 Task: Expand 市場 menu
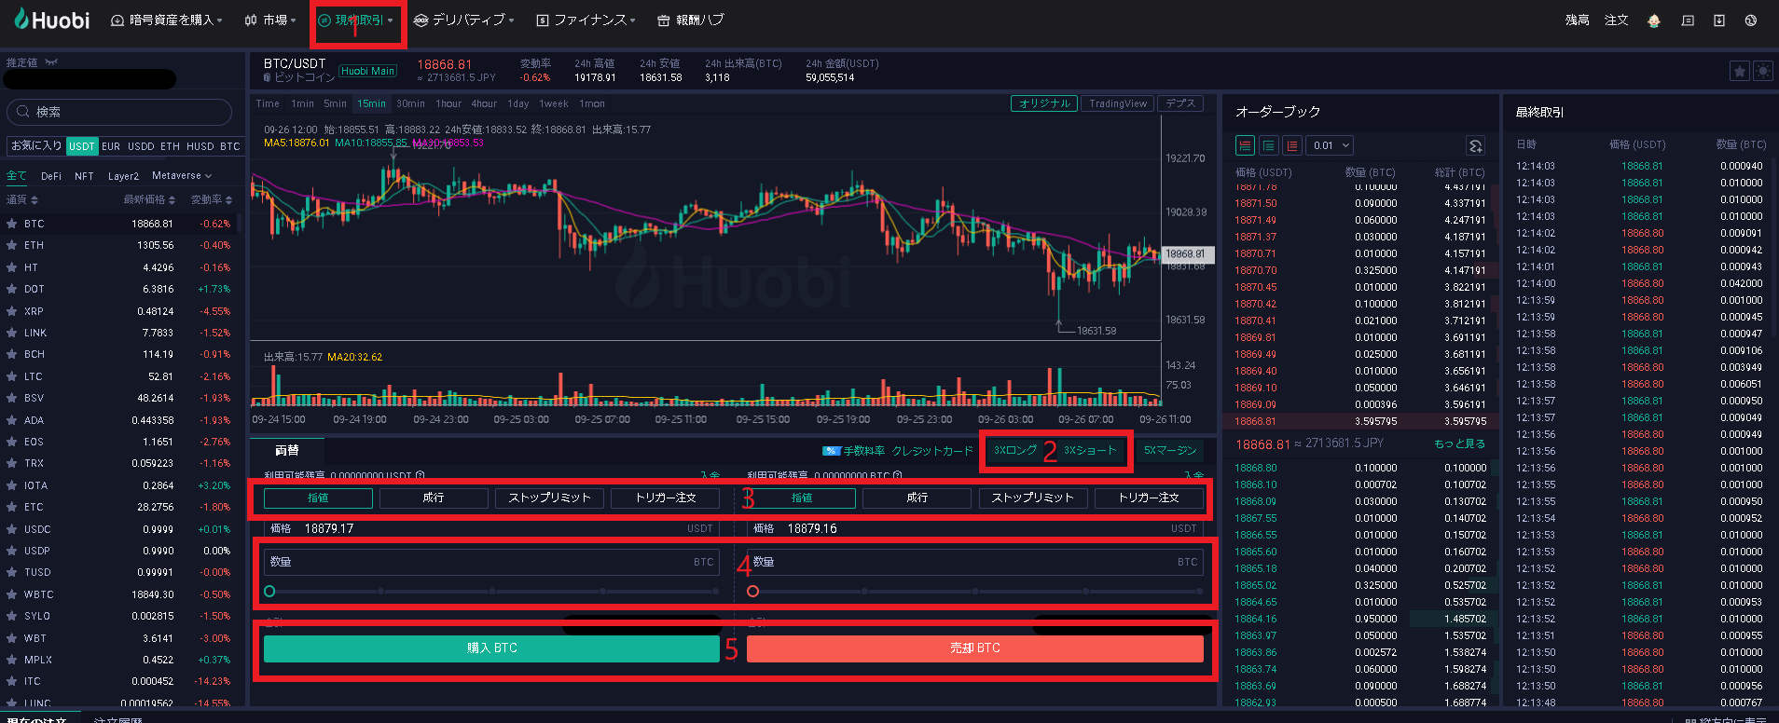tap(270, 20)
